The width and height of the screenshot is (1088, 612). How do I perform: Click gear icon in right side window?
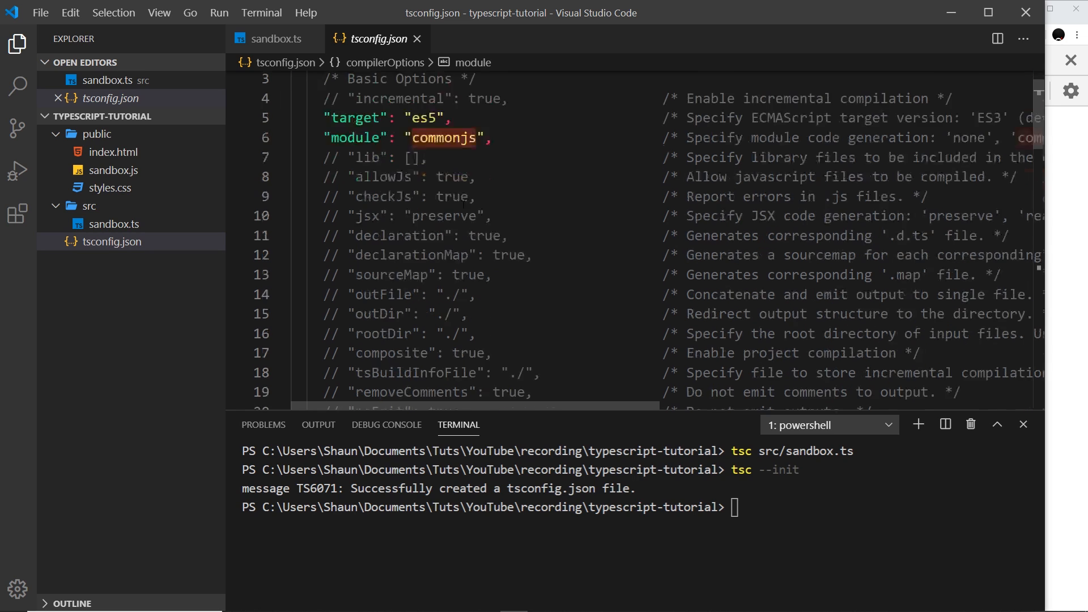[x=1070, y=91]
